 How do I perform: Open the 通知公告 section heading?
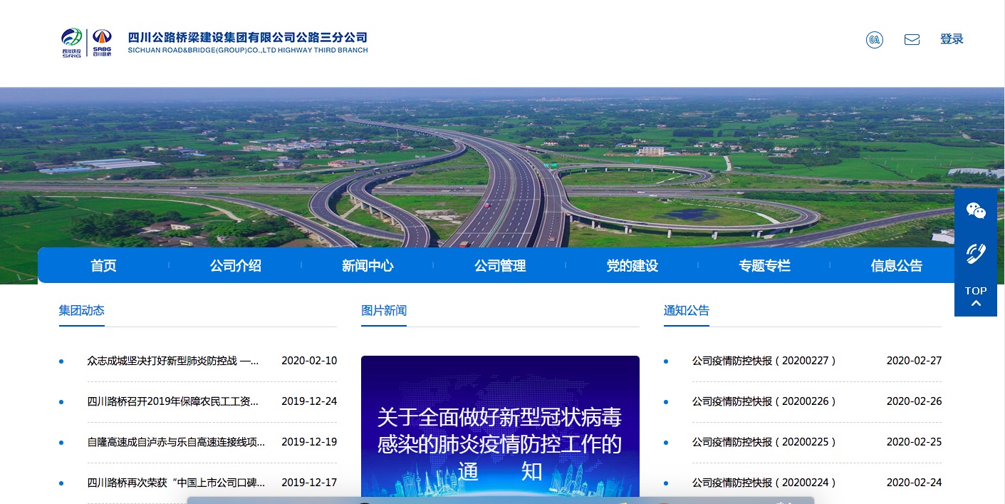[687, 311]
